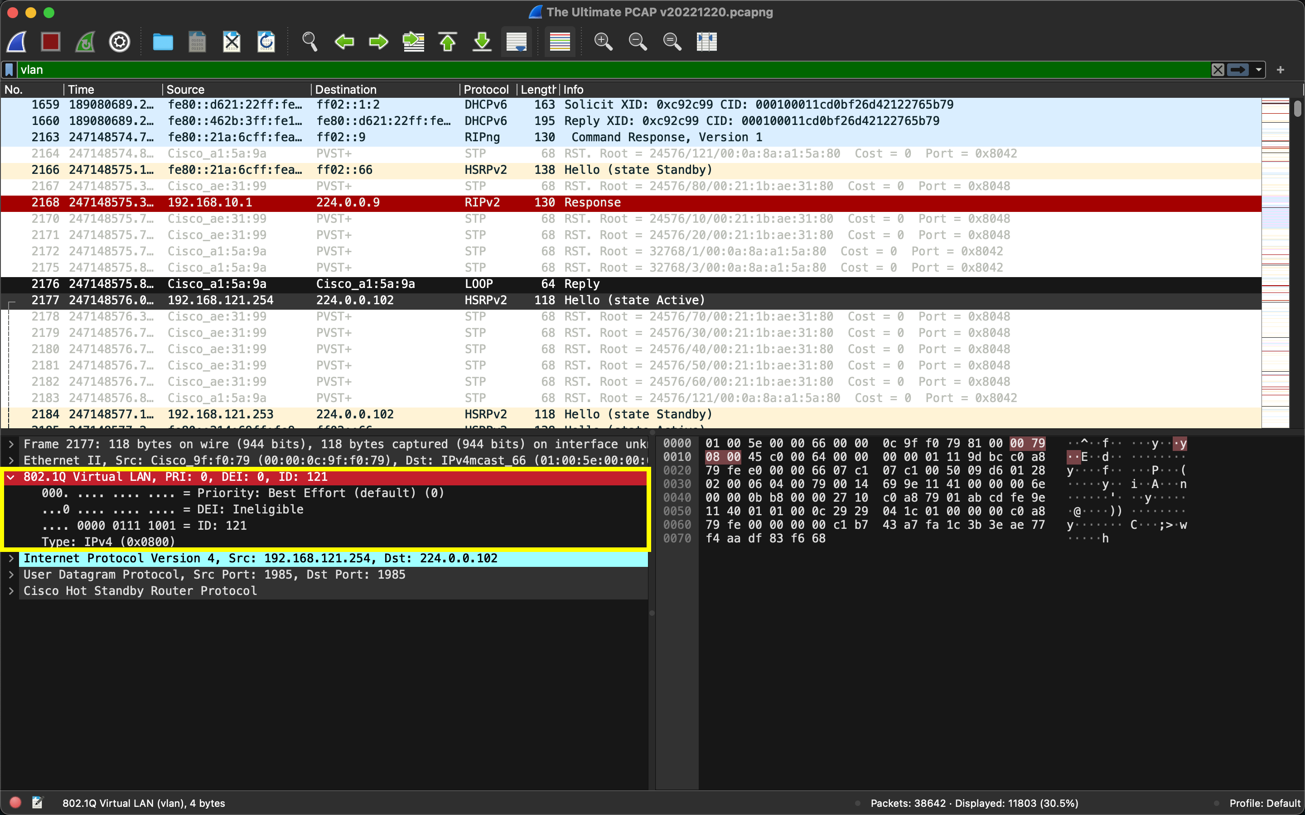Toggle auto-scroll during live capture

tap(517, 42)
